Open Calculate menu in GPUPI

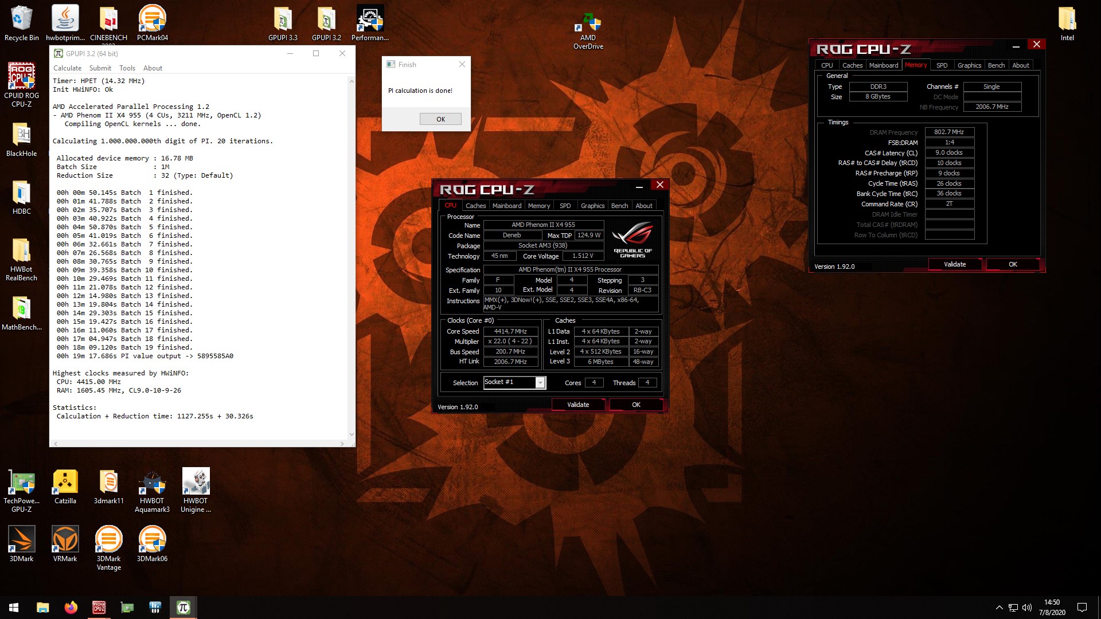(67, 68)
